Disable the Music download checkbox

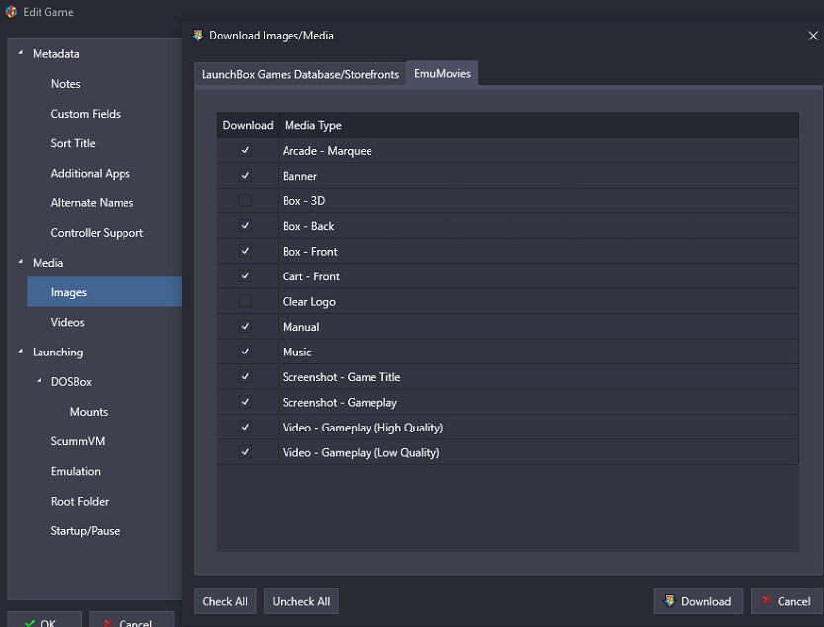coord(245,352)
